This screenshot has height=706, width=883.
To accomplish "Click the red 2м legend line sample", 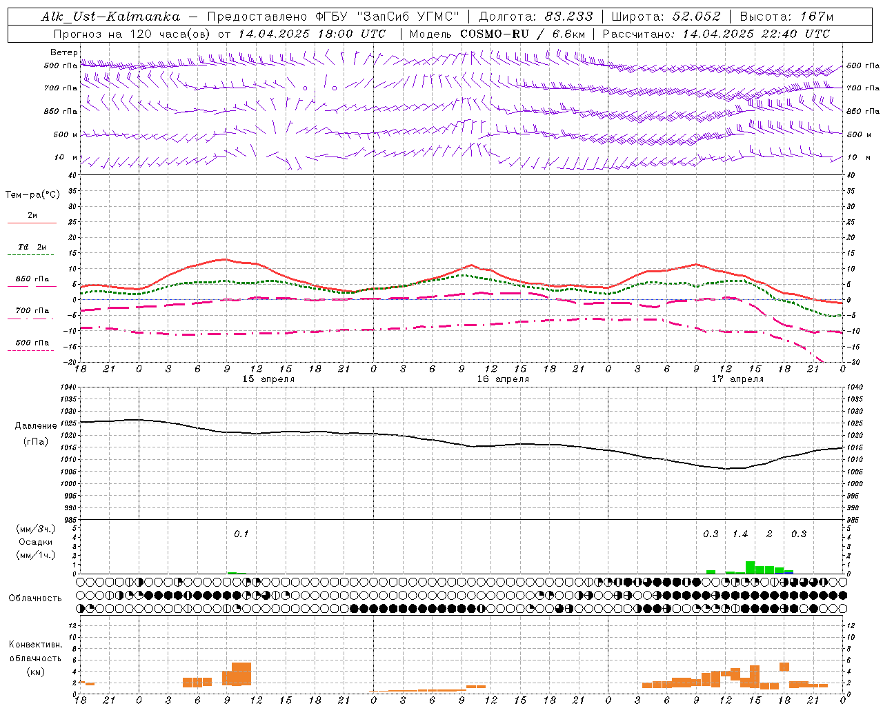I will tap(32, 223).
